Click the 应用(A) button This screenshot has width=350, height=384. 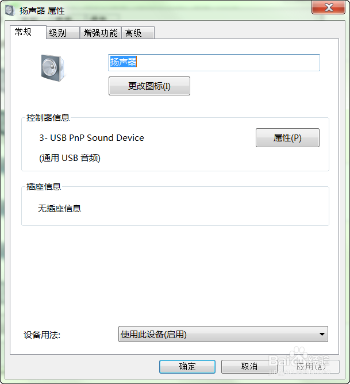311,367
